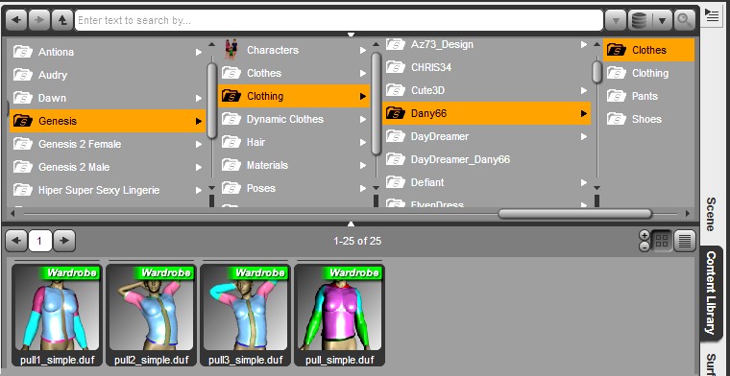Select the highlighted Clothing folder

click(294, 96)
